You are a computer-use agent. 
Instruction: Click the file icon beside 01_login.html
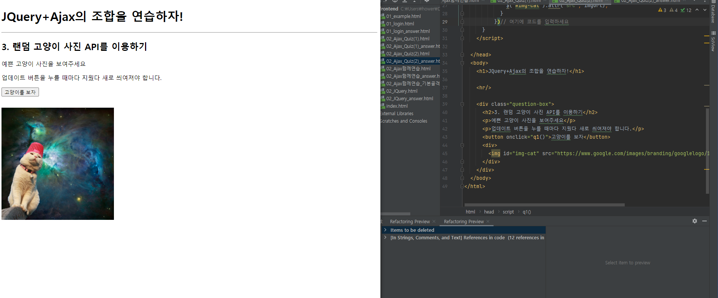[x=383, y=24]
